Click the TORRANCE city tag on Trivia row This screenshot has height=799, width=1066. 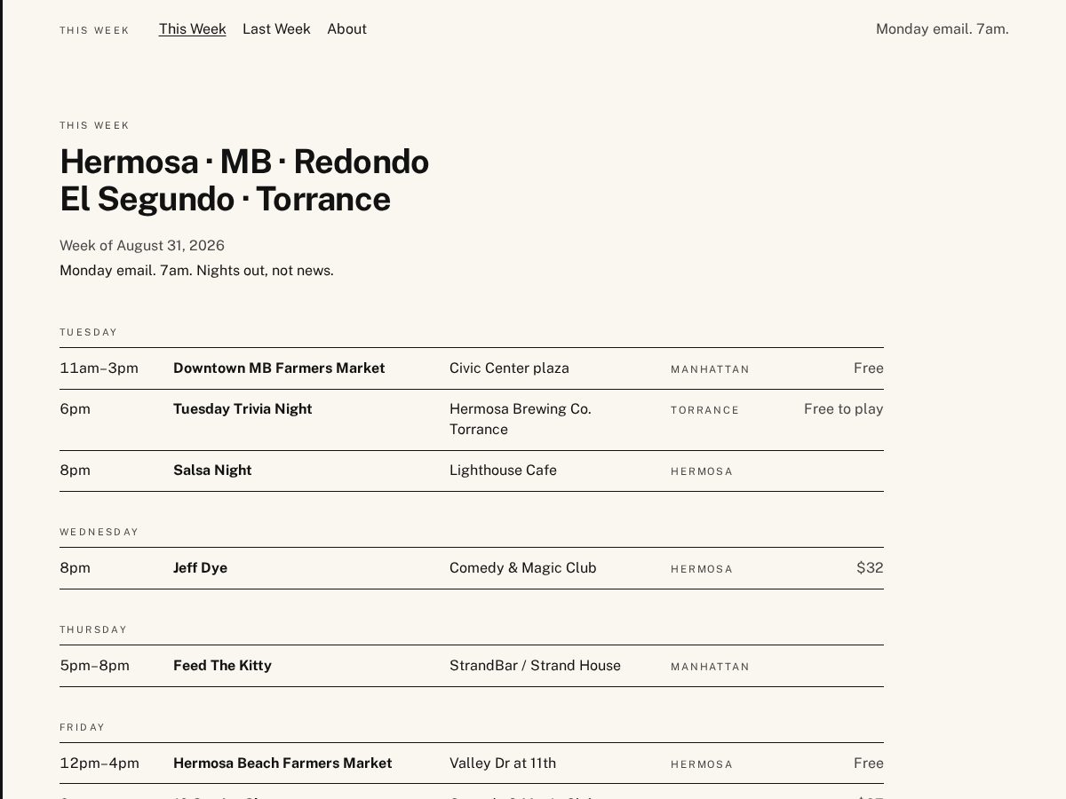click(704, 410)
